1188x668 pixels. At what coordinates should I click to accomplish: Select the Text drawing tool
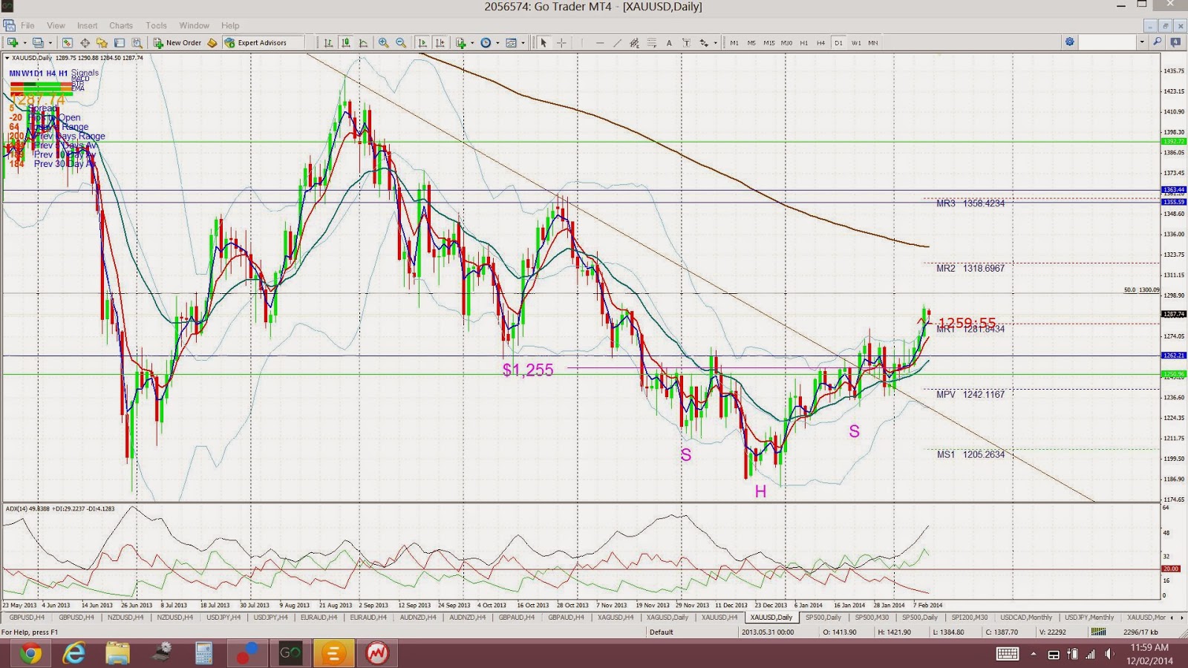[669, 43]
